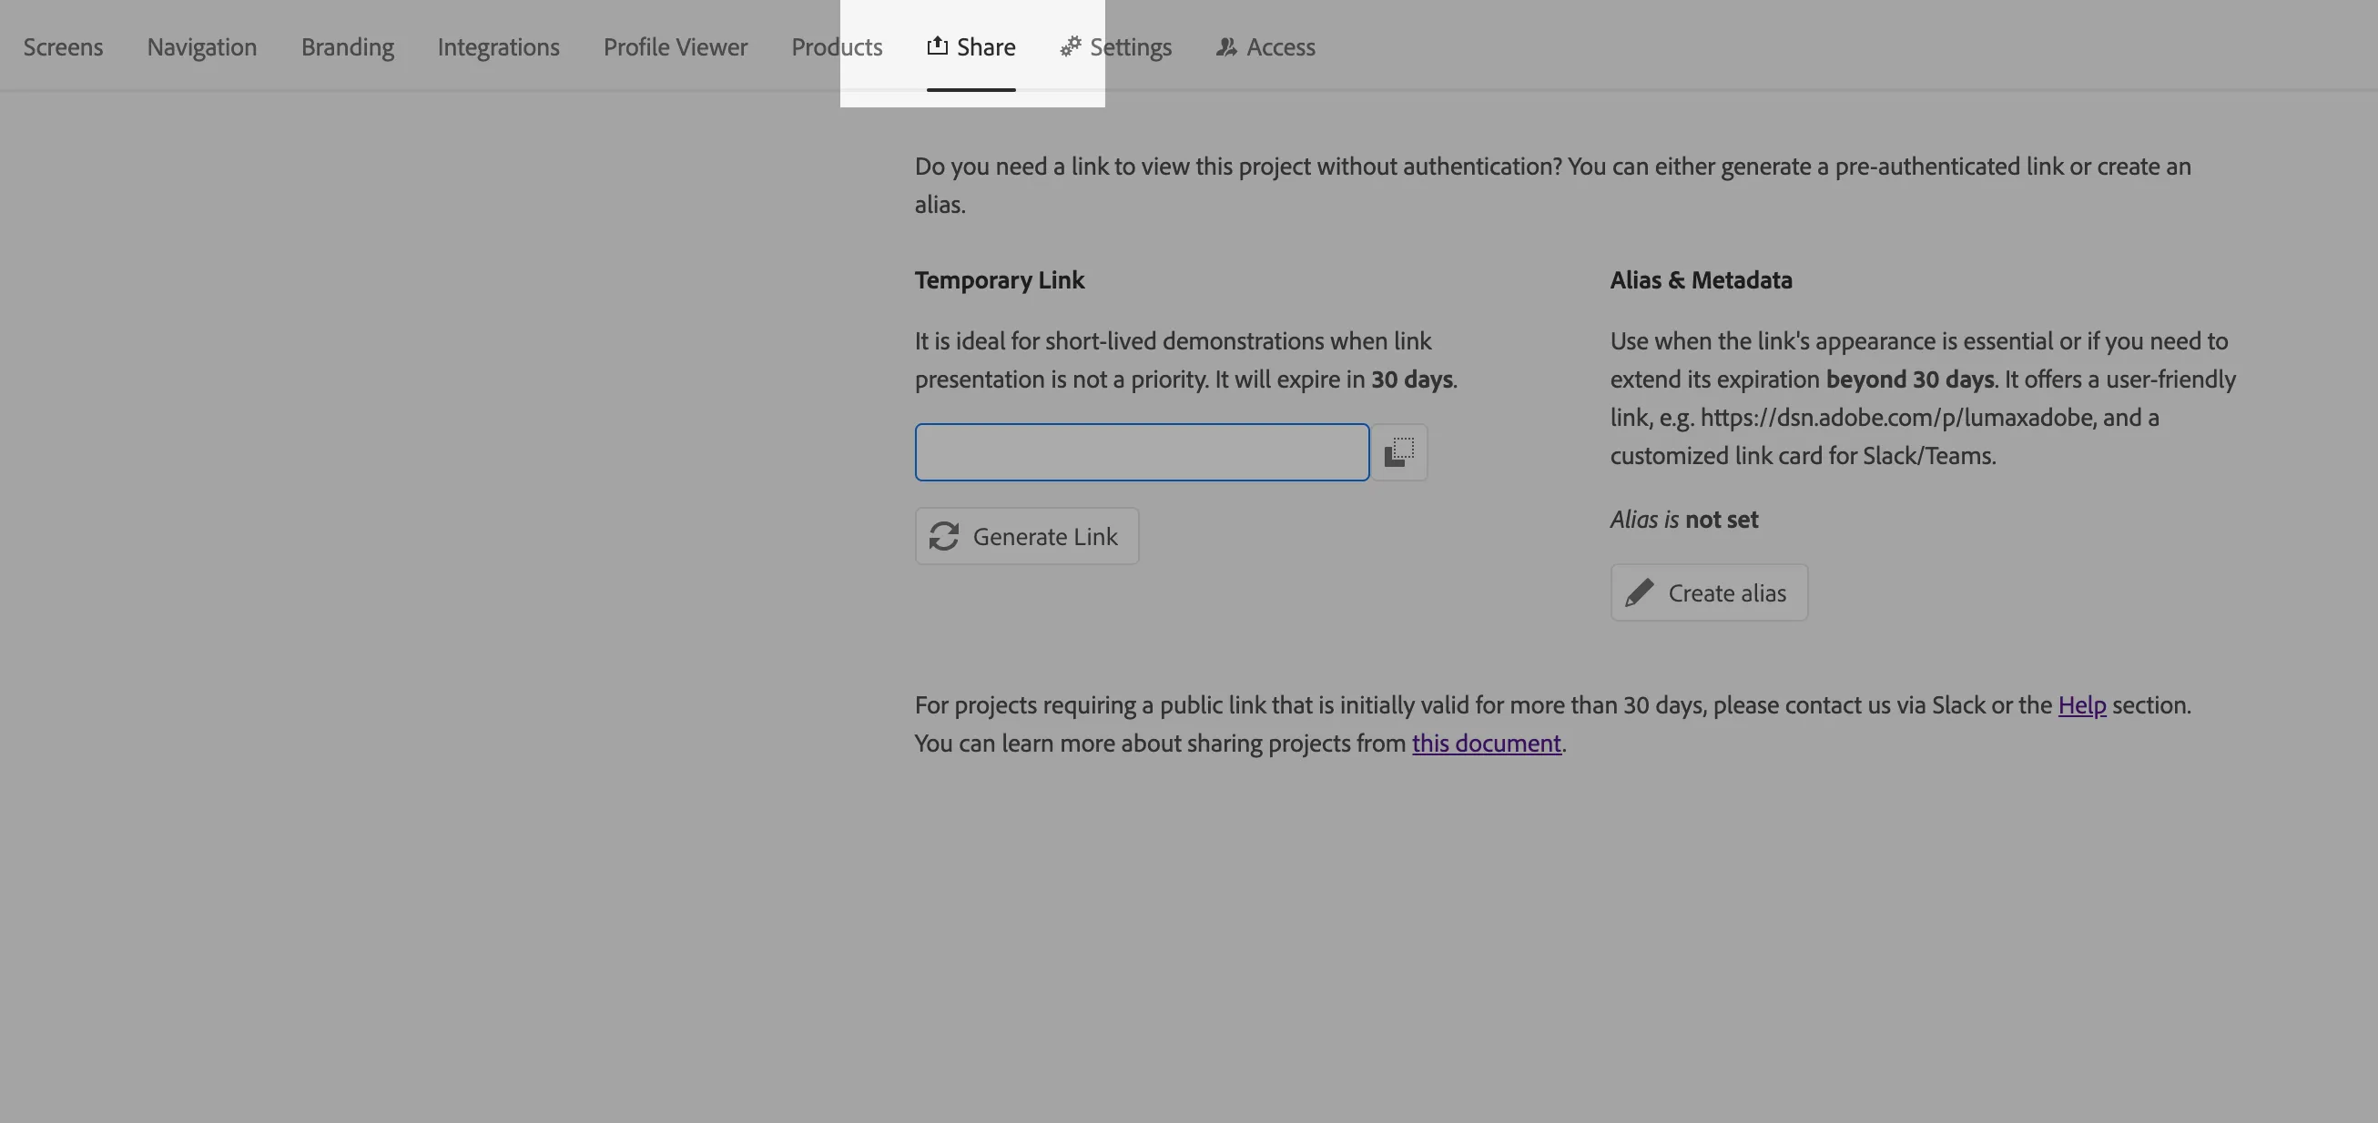Image resolution: width=2378 pixels, height=1123 pixels.
Task: Open the Screens tab
Action: [x=63, y=47]
